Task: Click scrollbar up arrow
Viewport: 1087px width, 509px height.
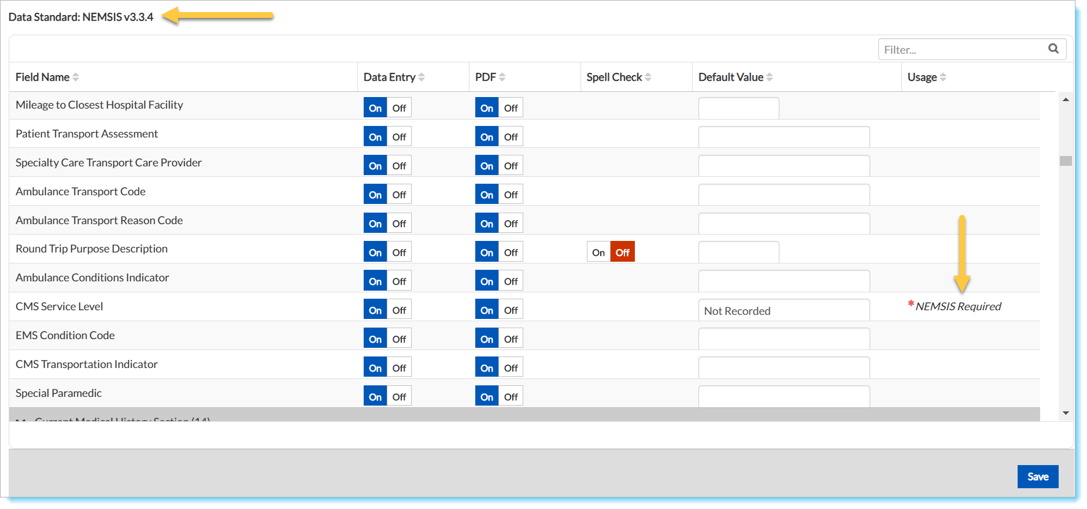Action: (1066, 100)
